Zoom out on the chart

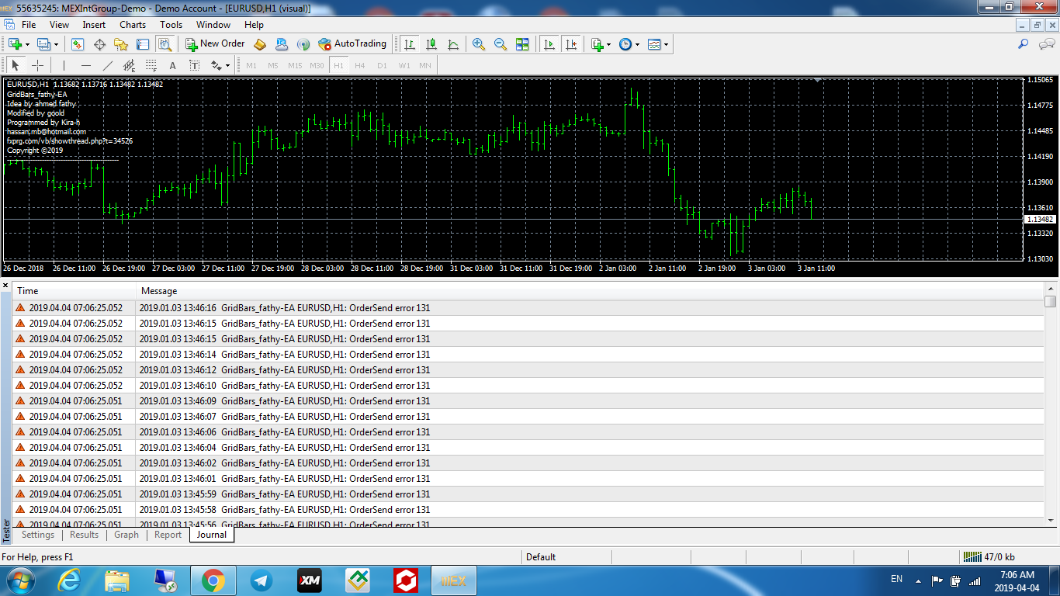501,44
